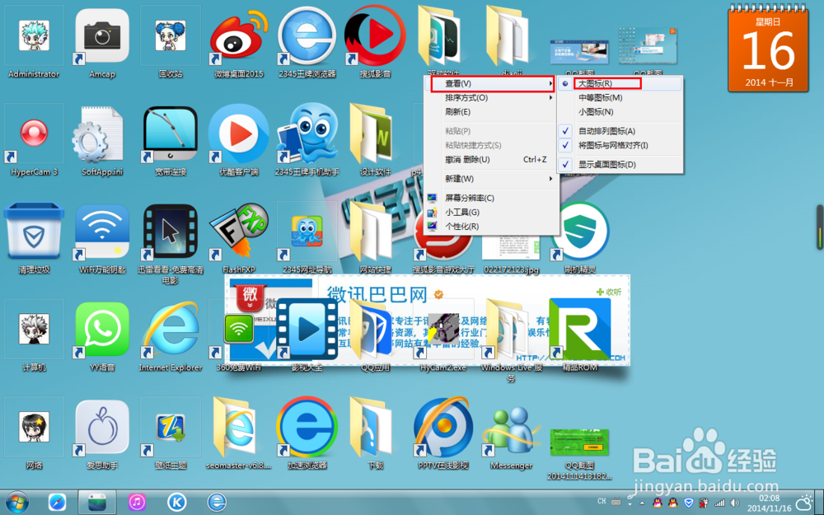Select the SoftApp.ini file
Image resolution: width=824 pixels, height=515 pixels.
click(102, 141)
